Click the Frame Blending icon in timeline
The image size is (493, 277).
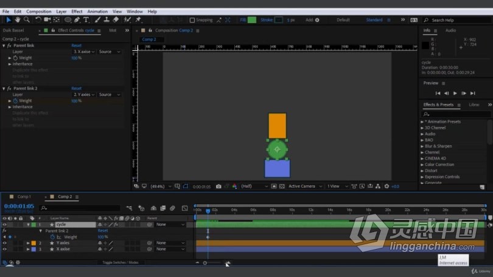(163, 208)
